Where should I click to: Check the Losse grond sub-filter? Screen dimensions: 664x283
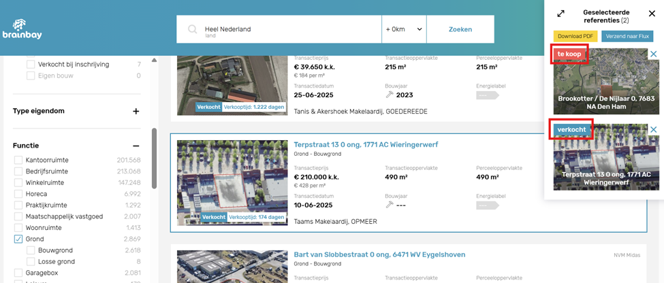(31, 261)
